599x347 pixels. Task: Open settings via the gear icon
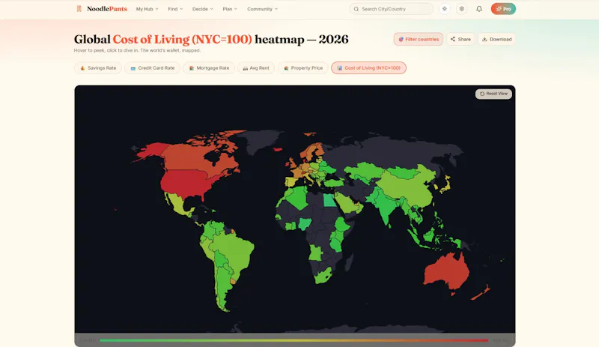pyautogui.click(x=462, y=9)
